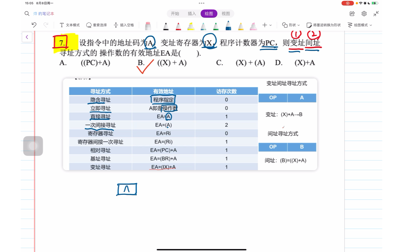Click the 访存次数 table header

(226, 91)
